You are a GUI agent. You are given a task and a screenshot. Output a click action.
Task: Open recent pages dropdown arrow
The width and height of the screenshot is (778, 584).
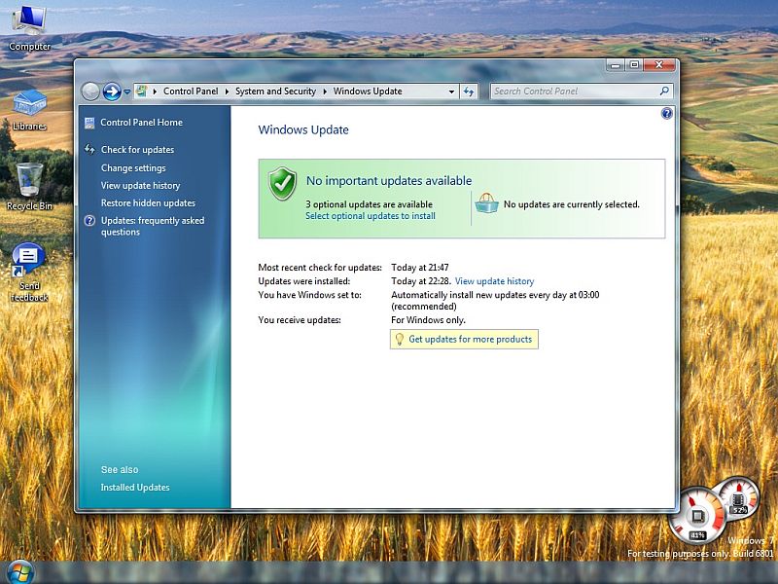coord(127,91)
